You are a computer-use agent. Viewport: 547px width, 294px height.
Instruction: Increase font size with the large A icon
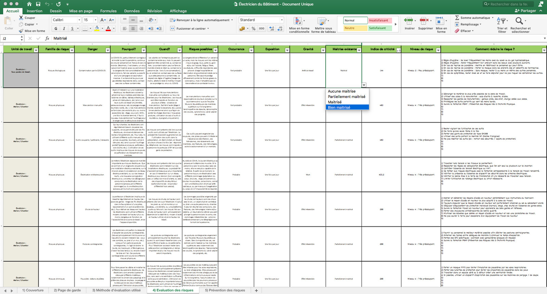(x=103, y=20)
